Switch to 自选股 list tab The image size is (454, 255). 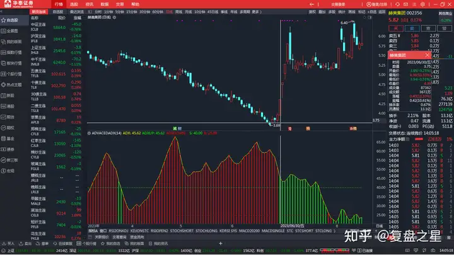(58, 12)
